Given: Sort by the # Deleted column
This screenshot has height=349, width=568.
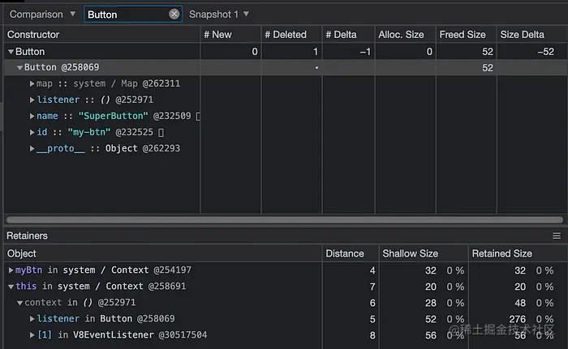Looking at the screenshot, I should point(290,35).
